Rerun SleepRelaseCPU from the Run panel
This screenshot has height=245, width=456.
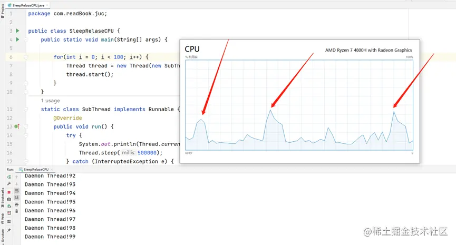click(9, 177)
